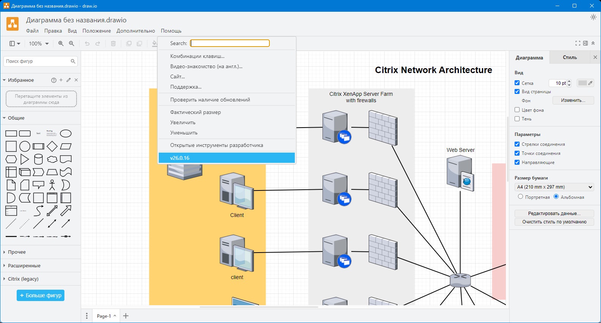Open the 100% zoom level dropdown
The width and height of the screenshot is (601, 323).
click(39, 44)
